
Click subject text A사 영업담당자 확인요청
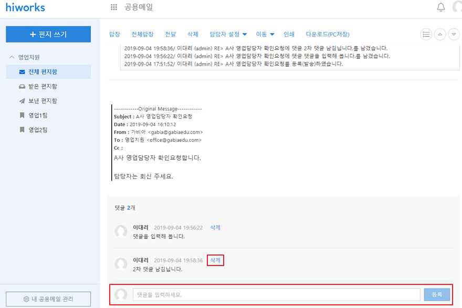(x=164, y=116)
